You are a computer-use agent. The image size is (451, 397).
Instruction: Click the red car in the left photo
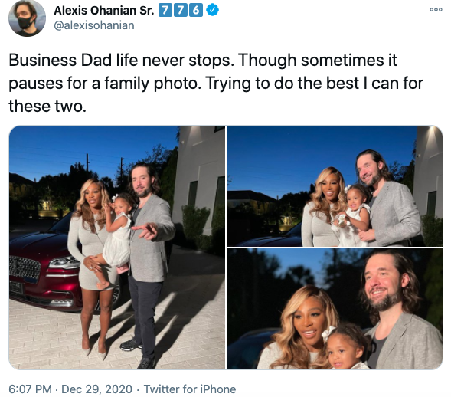pos(43,267)
